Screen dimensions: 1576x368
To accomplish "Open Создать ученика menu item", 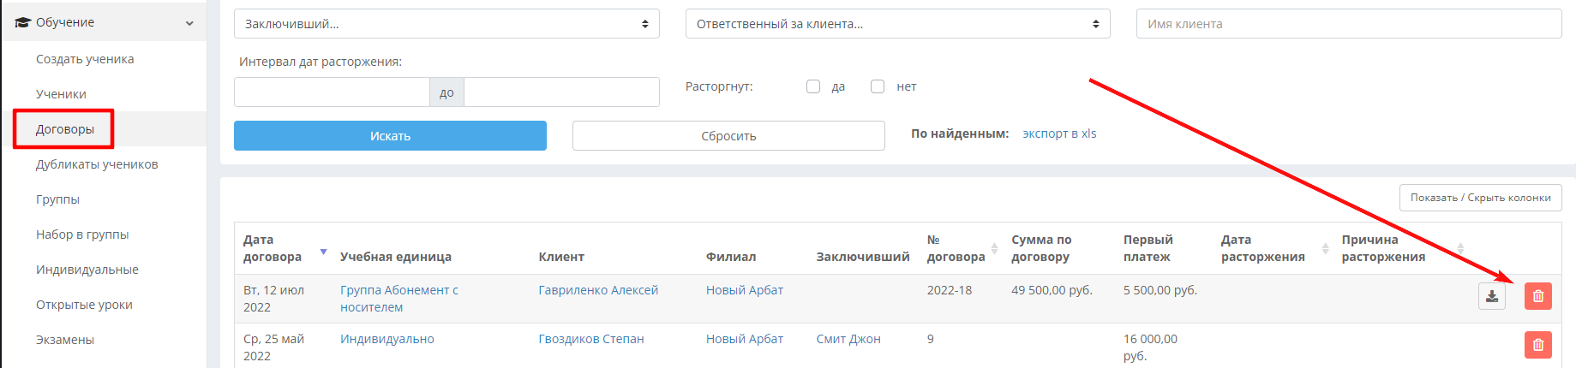I will (x=85, y=59).
